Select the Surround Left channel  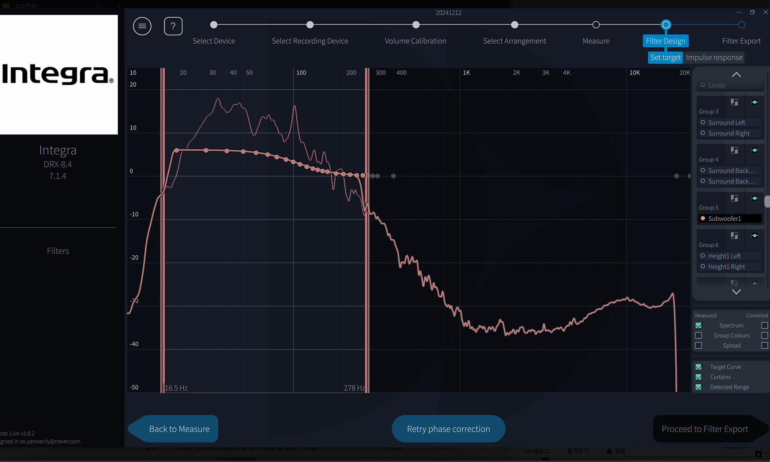[726, 123]
